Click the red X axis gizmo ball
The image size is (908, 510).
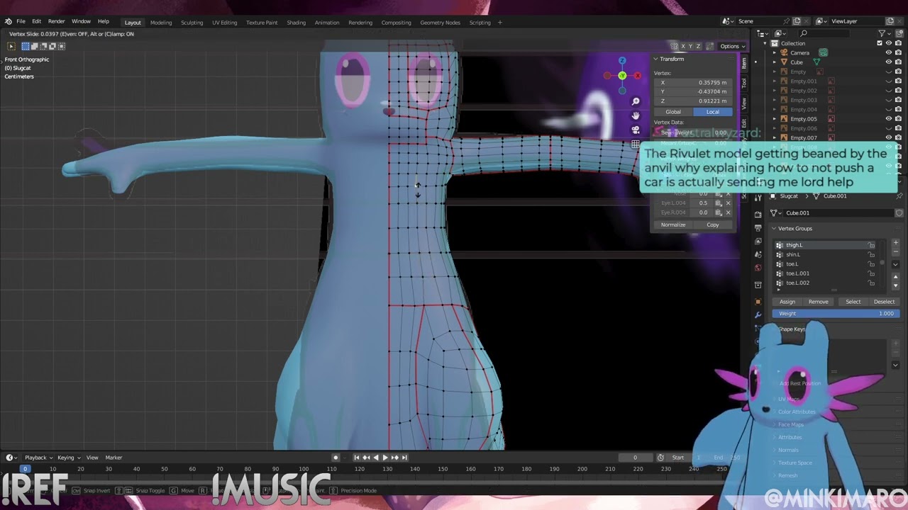pos(637,75)
